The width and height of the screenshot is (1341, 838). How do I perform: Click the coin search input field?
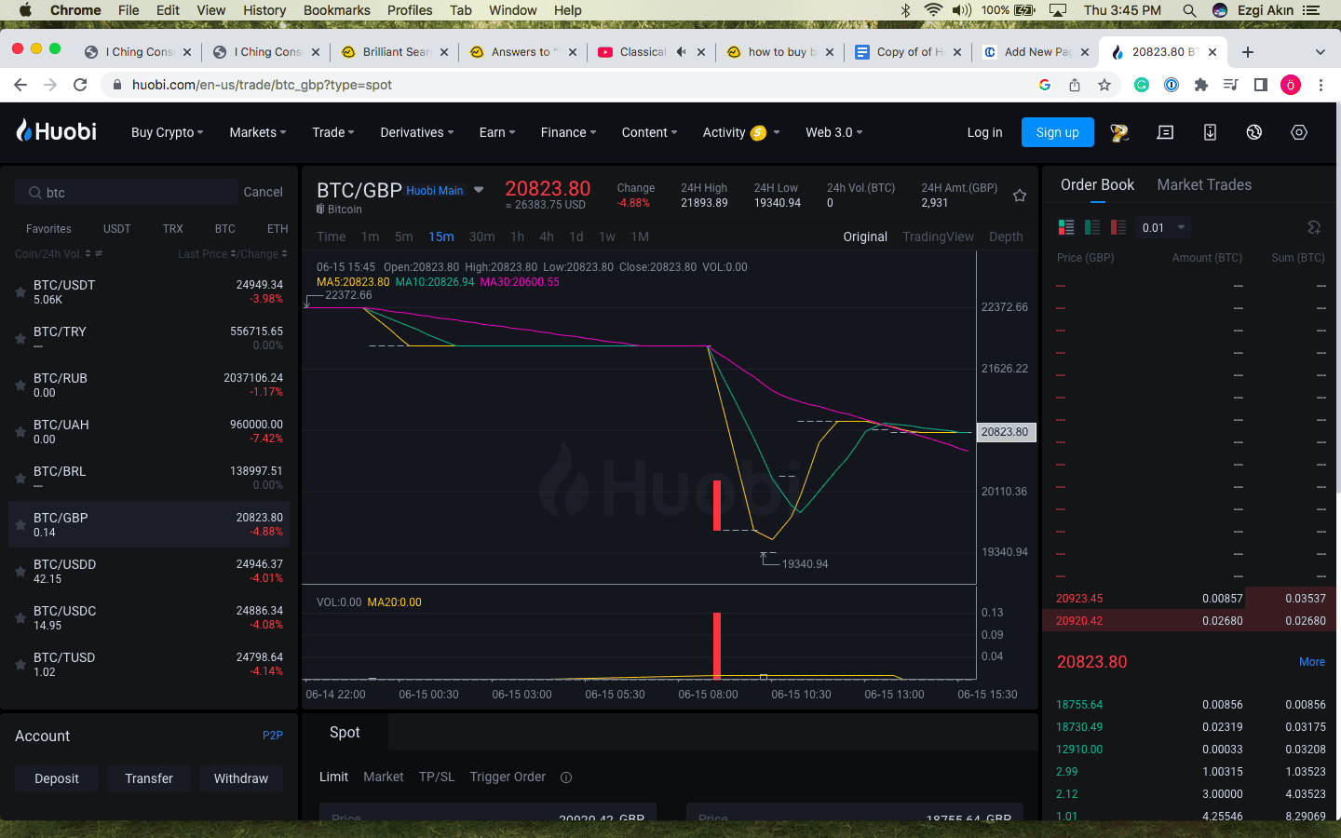tap(127, 193)
